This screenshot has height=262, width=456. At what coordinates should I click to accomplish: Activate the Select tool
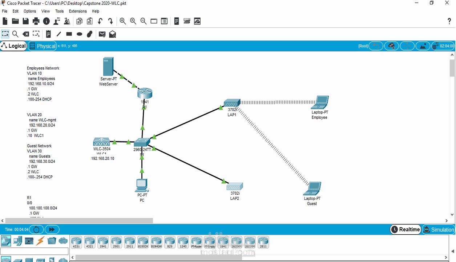(x=5, y=34)
